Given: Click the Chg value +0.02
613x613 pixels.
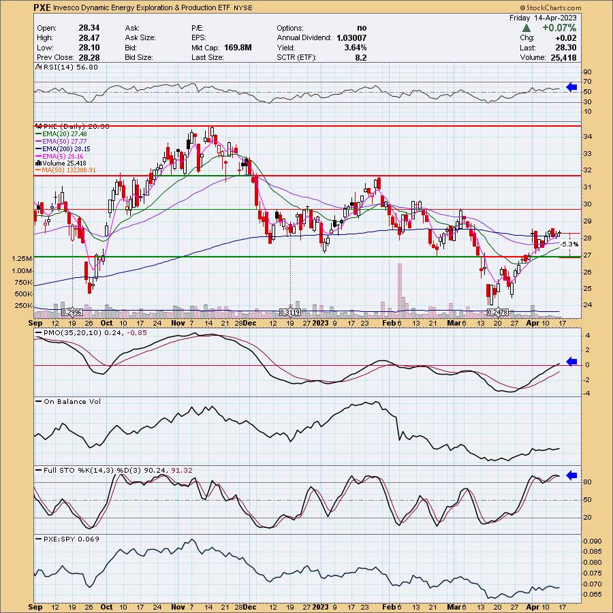Looking at the screenshot, I should [x=565, y=38].
